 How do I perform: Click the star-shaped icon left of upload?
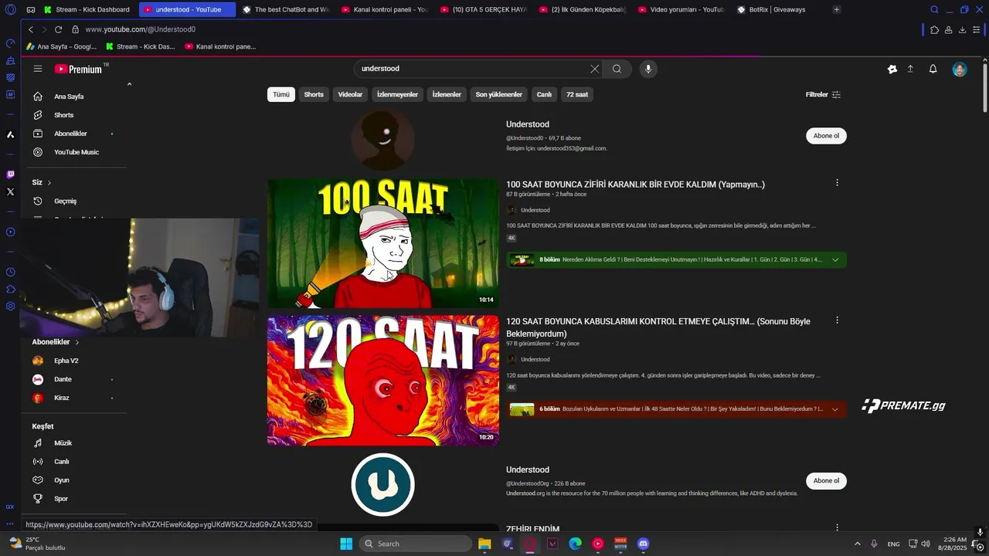coord(892,69)
